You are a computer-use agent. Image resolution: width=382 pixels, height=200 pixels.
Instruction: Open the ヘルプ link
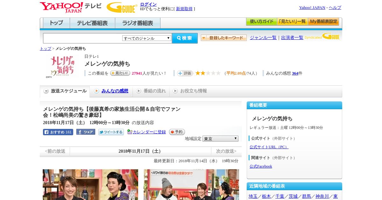[x=335, y=8]
